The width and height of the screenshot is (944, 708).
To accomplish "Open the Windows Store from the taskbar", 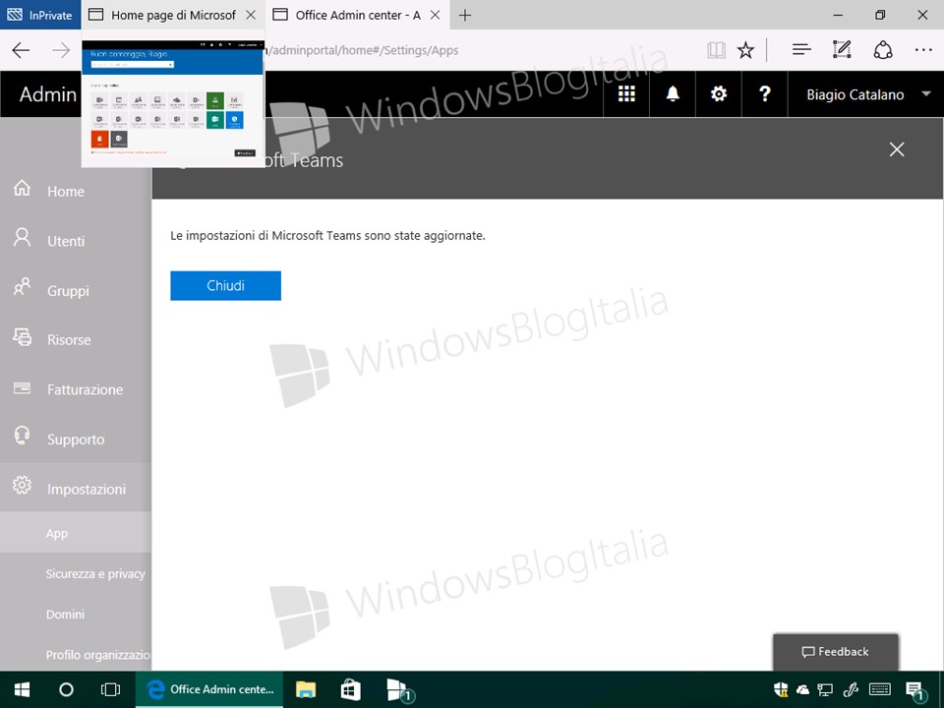I will coord(350,689).
